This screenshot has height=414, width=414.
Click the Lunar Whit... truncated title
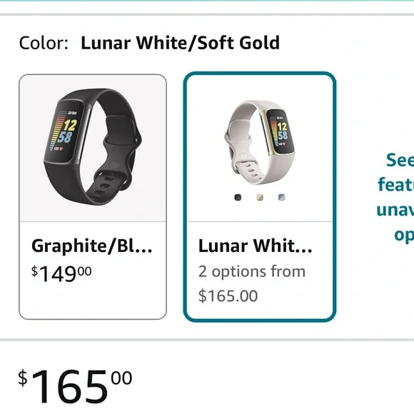pos(255,246)
